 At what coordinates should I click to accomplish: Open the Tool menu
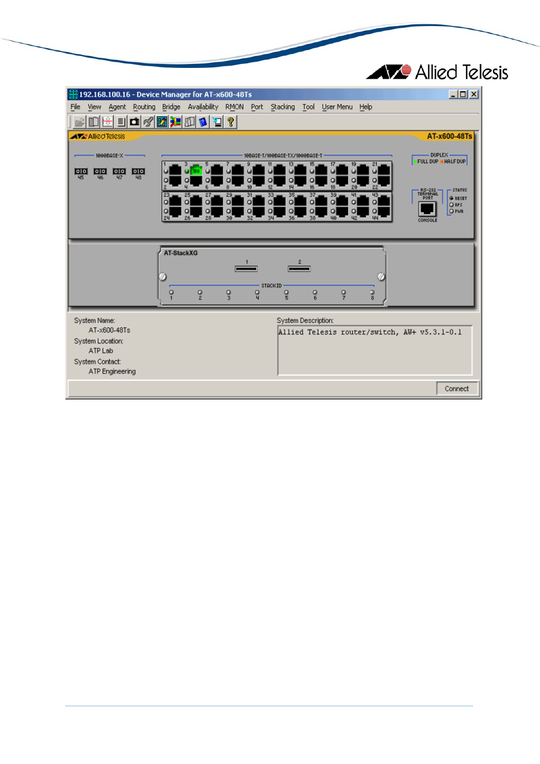308,107
